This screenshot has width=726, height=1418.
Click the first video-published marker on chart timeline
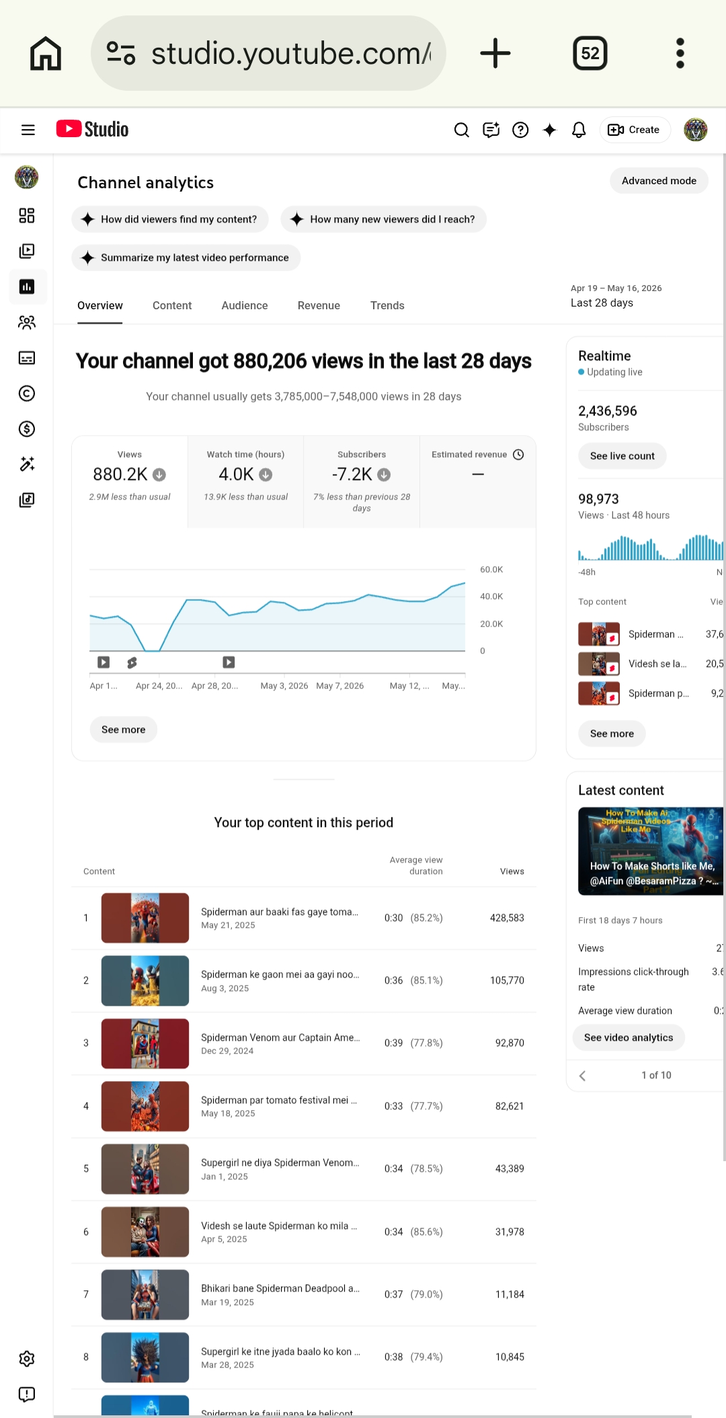pyautogui.click(x=104, y=662)
